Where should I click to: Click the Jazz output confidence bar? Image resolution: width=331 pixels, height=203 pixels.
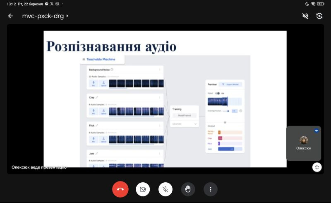(x=230, y=149)
